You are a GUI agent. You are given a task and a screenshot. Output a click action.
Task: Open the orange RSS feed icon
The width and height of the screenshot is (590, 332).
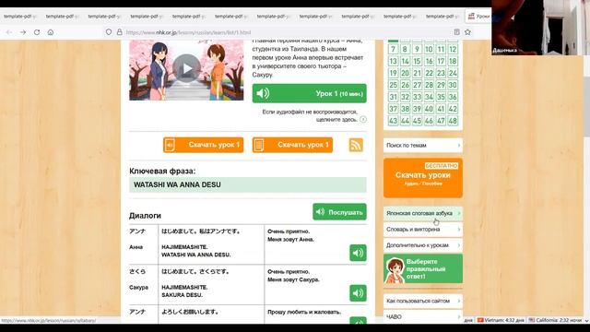pyautogui.click(x=356, y=145)
